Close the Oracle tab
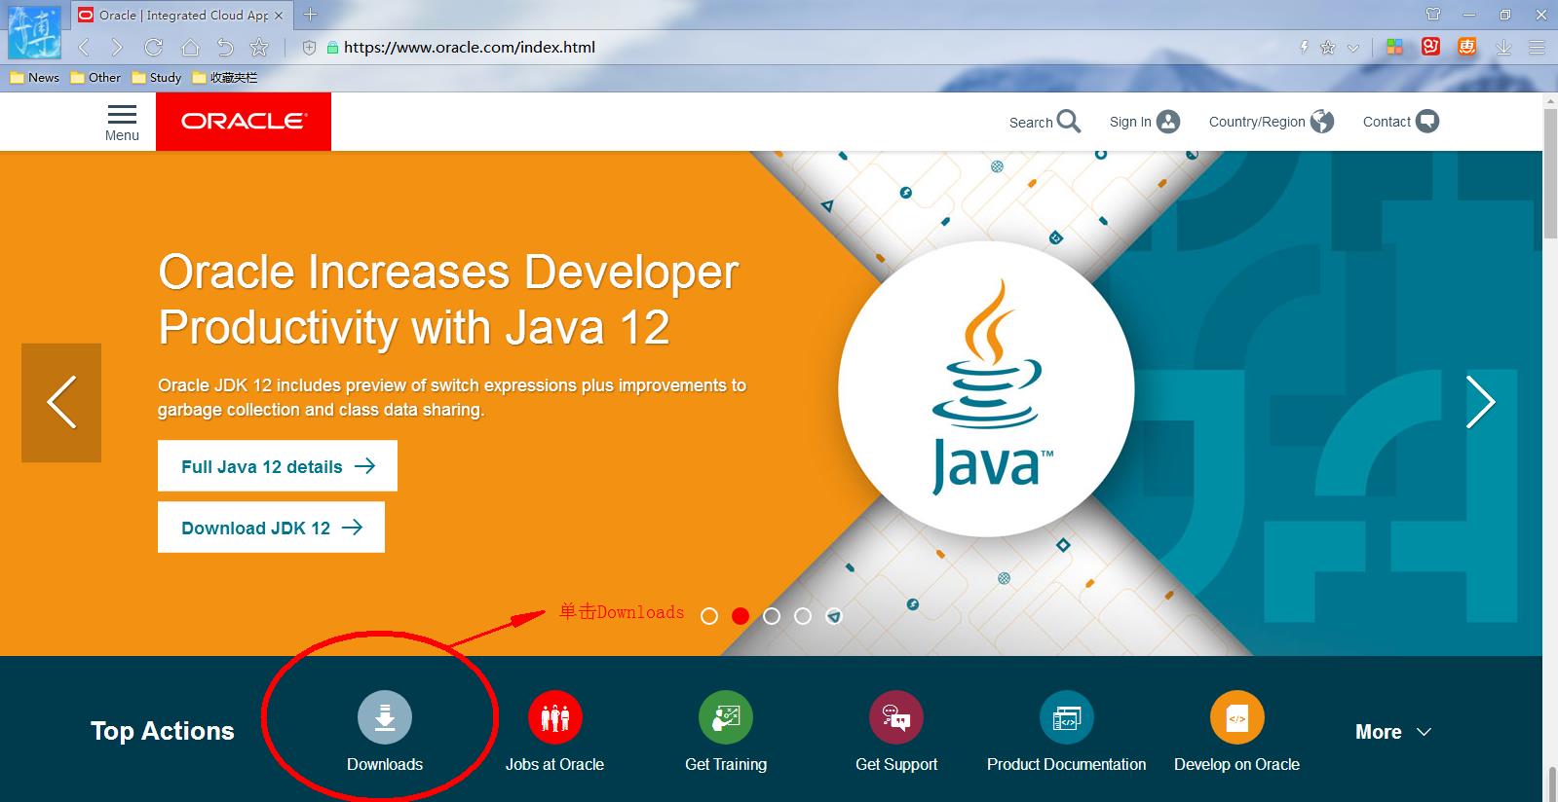The width and height of the screenshot is (1558, 802). tap(279, 15)
